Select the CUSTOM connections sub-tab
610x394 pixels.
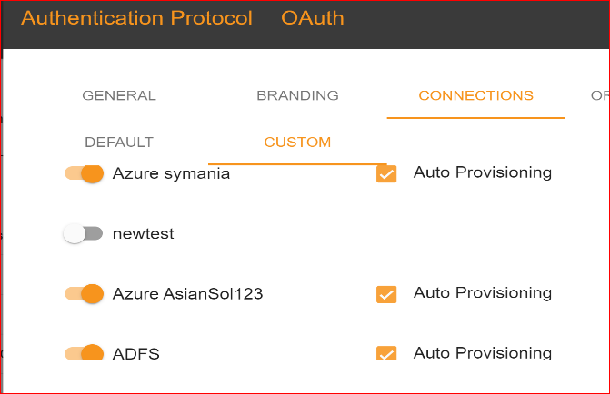(297, 143)
